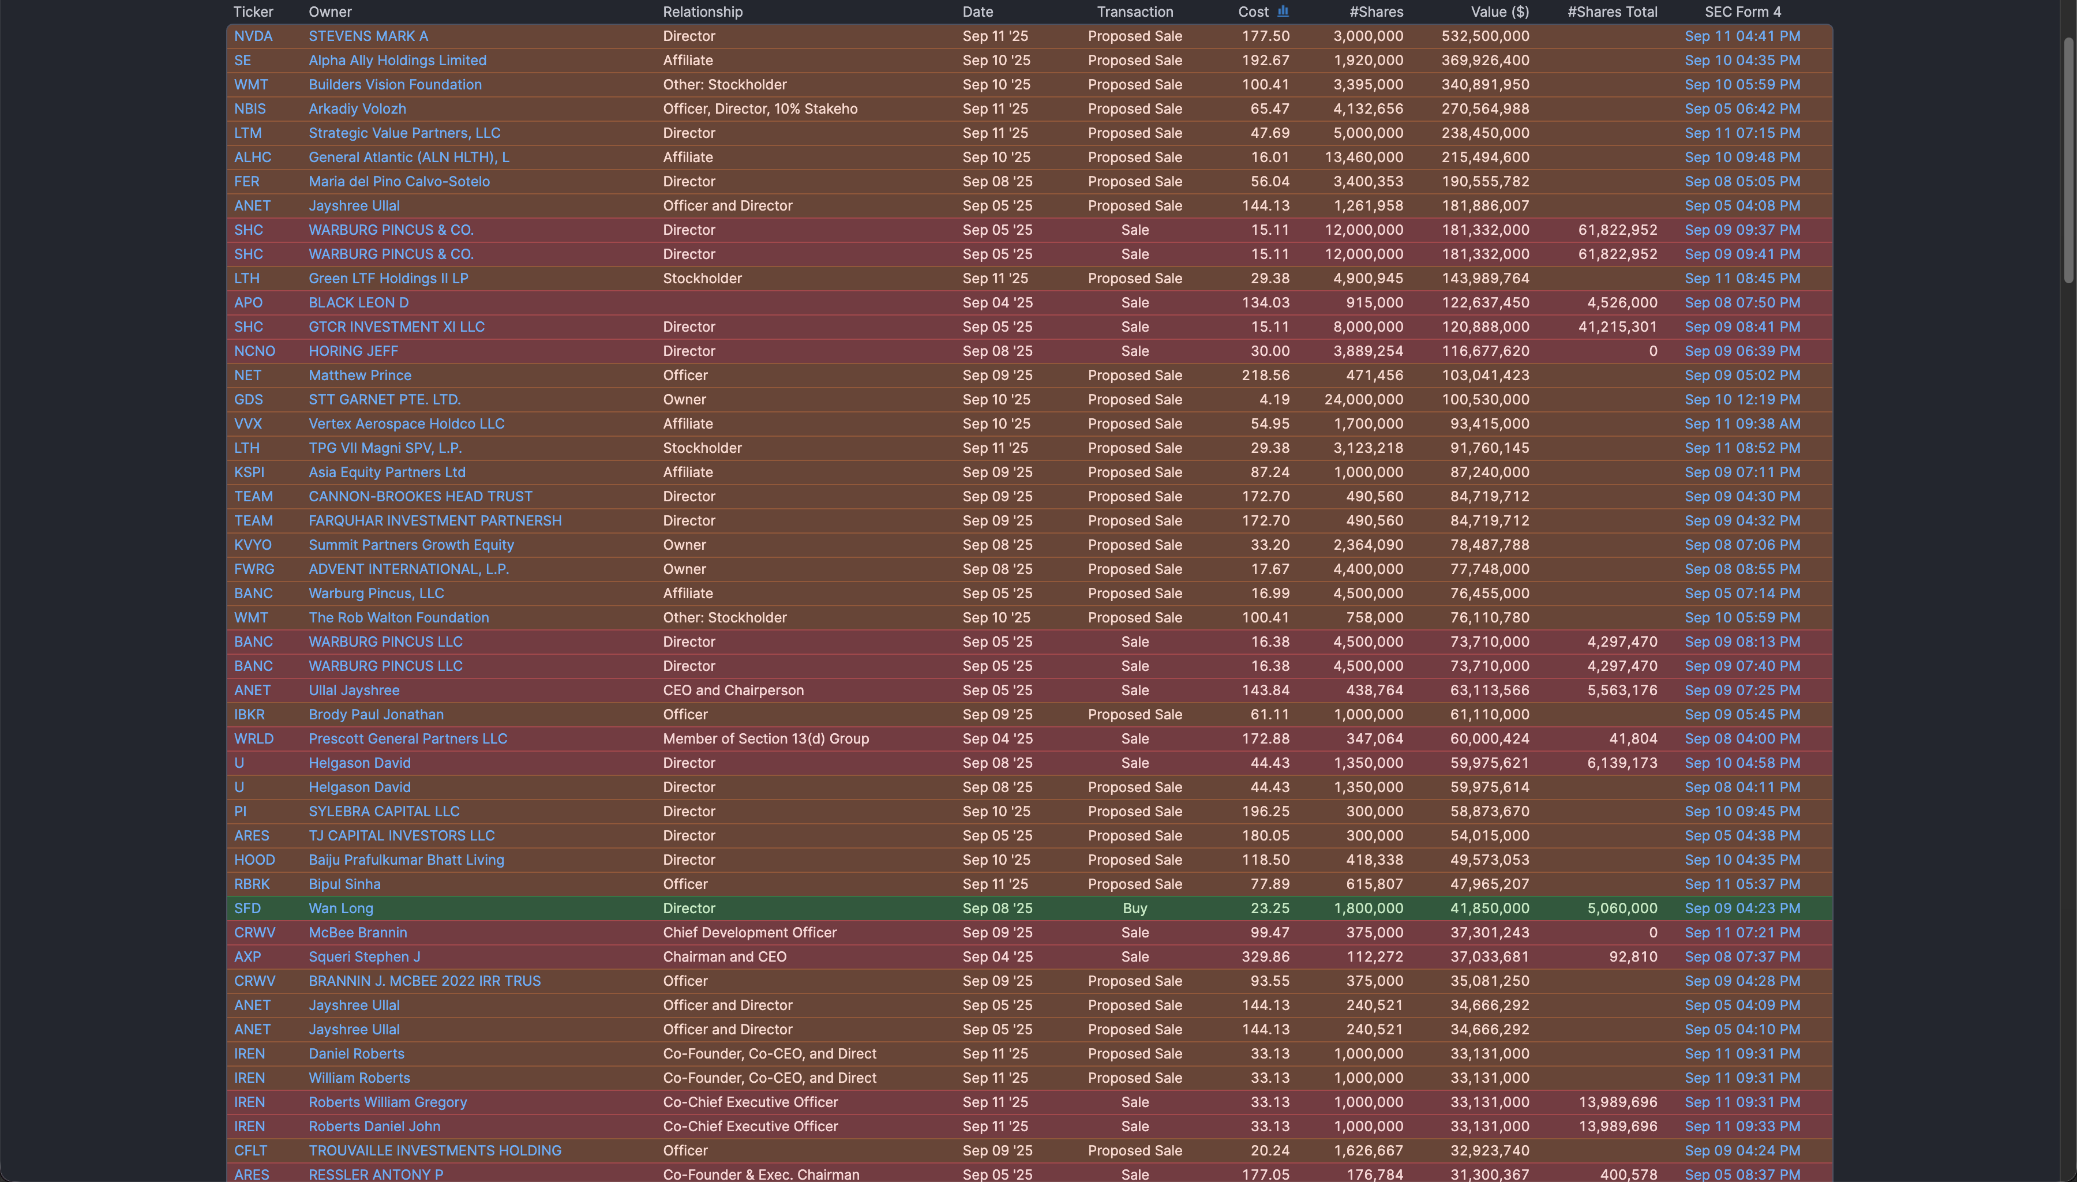Screen dimensions: 2077x1182
Task: Open owner BRANNIN J. MCBEE 2022 IRR TRUS
Action: [425, 981]
